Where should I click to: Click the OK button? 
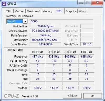(93, 96)
